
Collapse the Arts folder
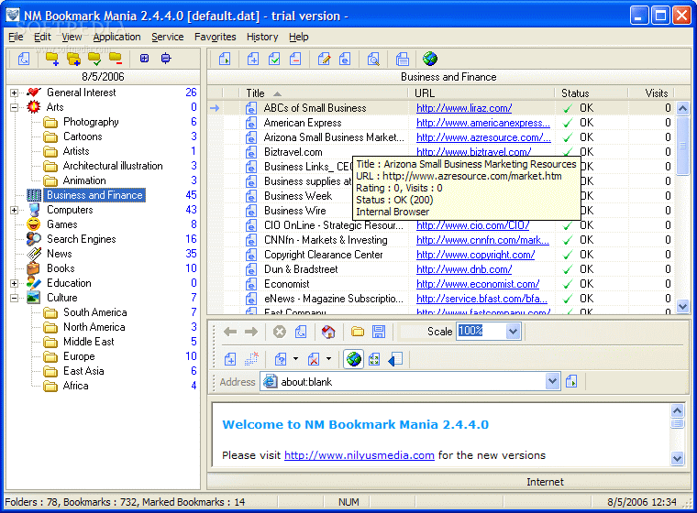pos(15,107)
